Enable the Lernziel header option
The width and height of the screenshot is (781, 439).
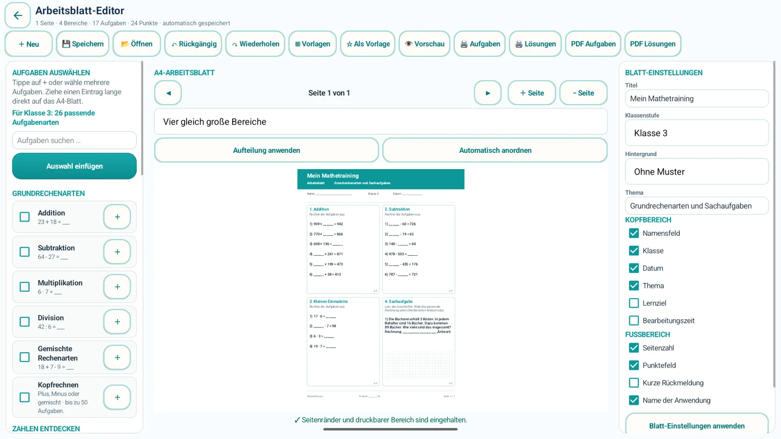(x=633, y=303)
